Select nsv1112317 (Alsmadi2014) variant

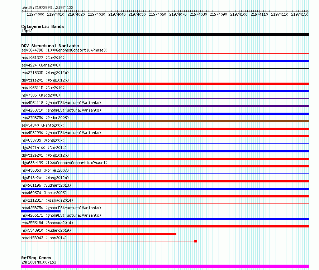coord(47,200)
